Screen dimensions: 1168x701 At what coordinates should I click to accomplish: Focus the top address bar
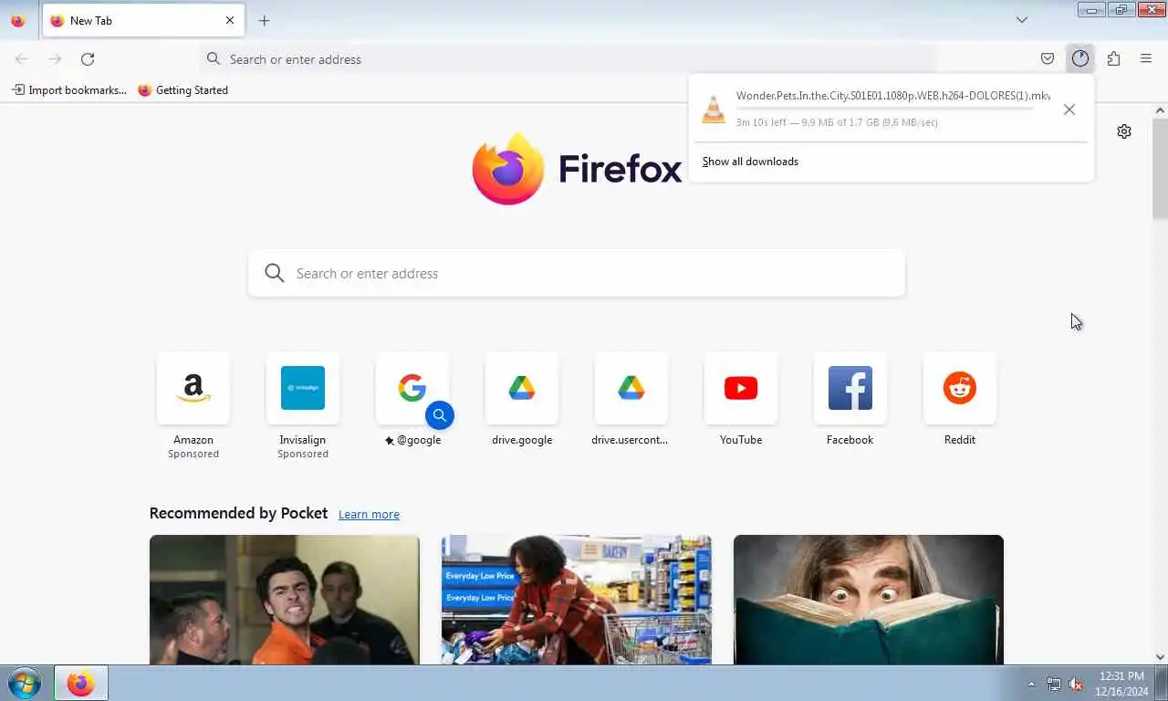click(x=568, y=59)
